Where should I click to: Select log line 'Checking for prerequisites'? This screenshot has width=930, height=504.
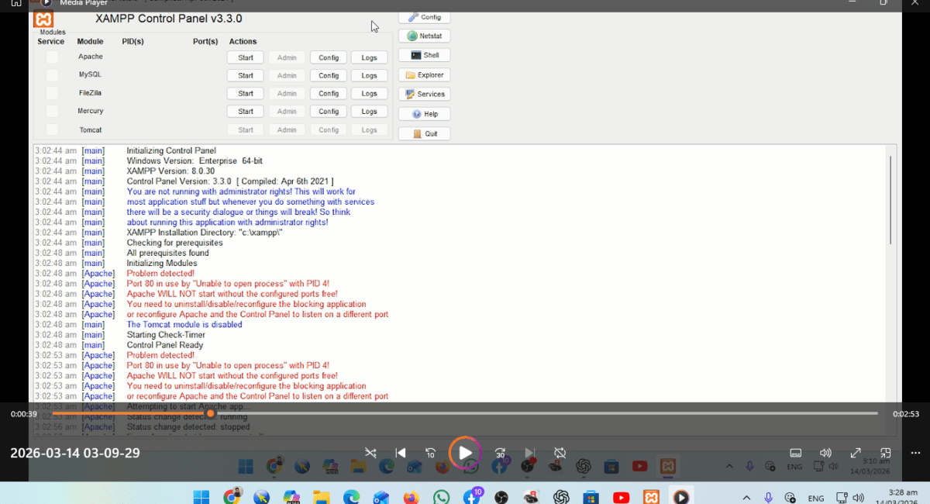[x=174, y=243]
